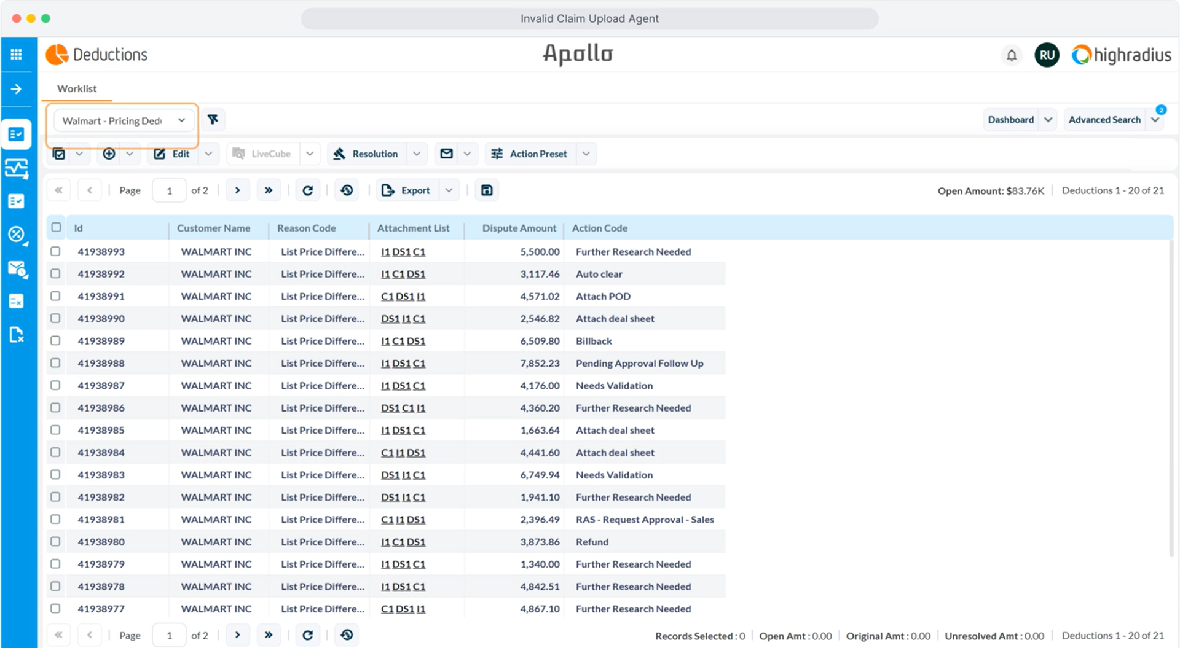
Task: Jump to last page in upper pagination
Action: [269, 190]
